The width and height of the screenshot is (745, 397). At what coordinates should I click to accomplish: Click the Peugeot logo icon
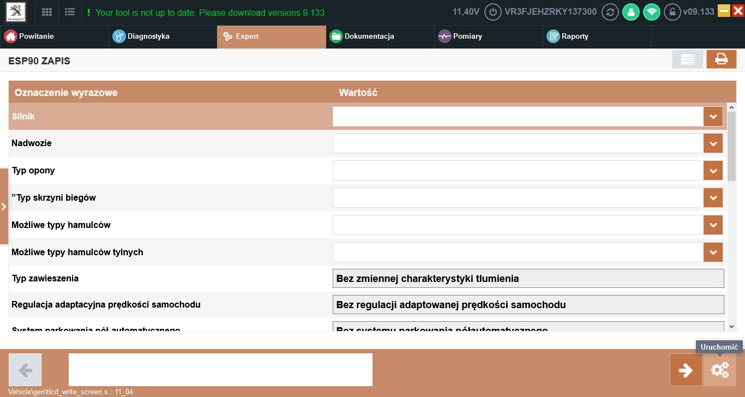[16, 12]
